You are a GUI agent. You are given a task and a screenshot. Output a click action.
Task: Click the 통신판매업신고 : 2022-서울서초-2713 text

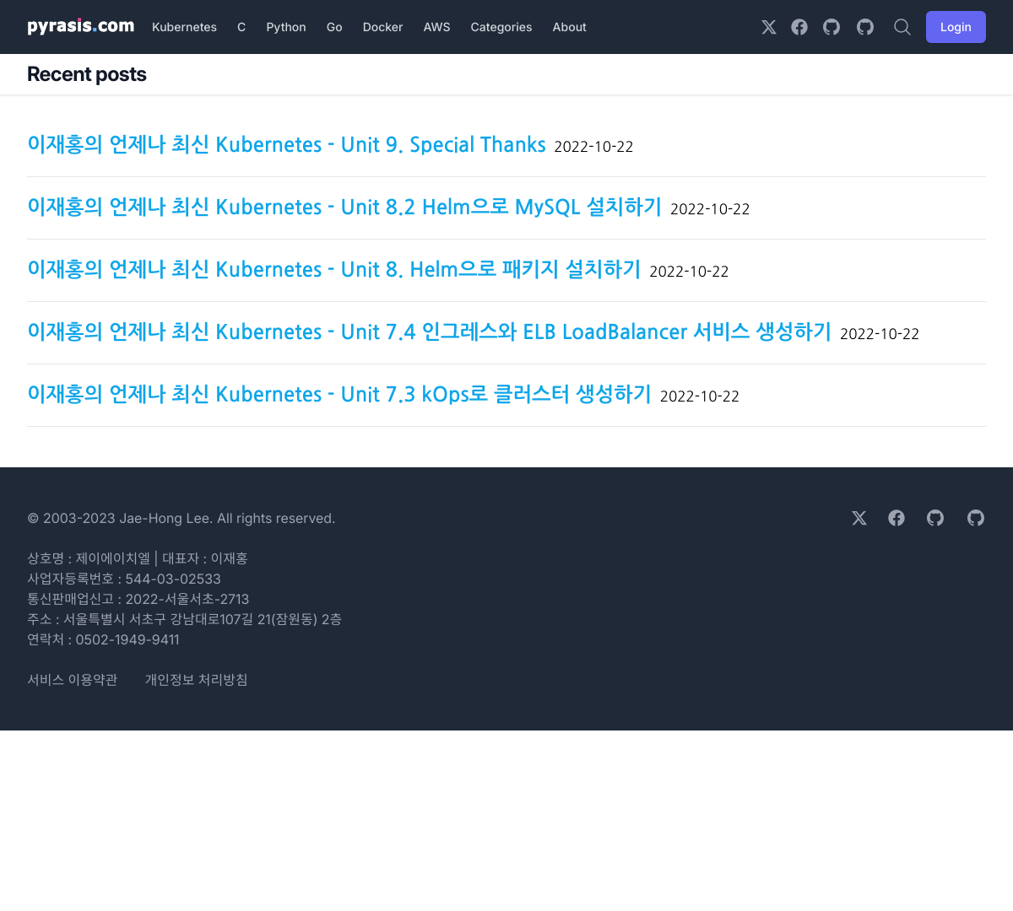click(138, 599)
